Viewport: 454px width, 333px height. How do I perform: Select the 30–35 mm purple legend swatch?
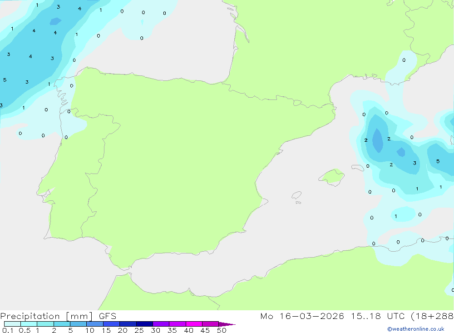tap(161, 324)
